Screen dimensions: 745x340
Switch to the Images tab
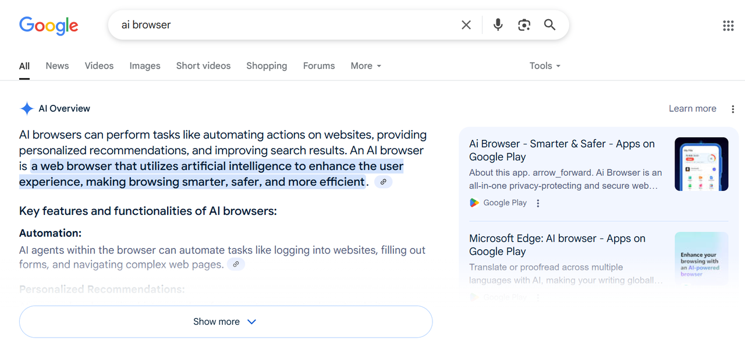[145, 66]
